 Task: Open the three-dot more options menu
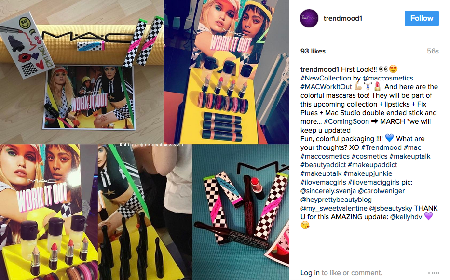pyautogui.click(x=433, y=273)
